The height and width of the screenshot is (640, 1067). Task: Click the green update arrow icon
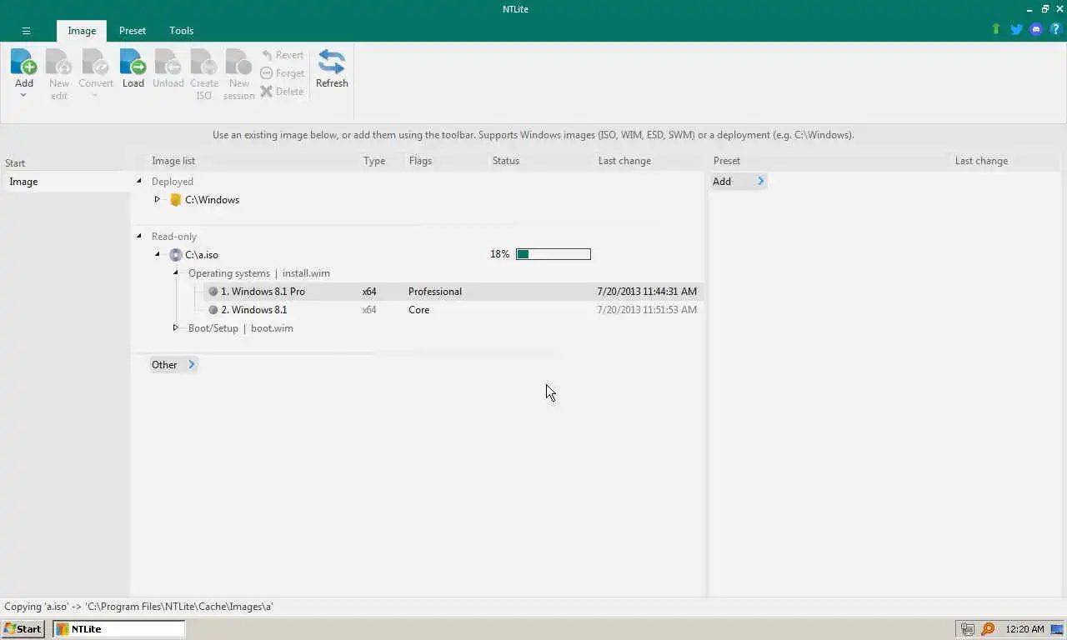point(995,29)
